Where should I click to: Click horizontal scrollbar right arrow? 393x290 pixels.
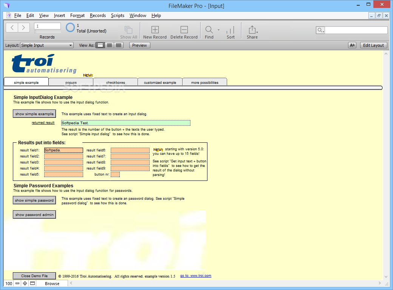click(x=380, y=283)
